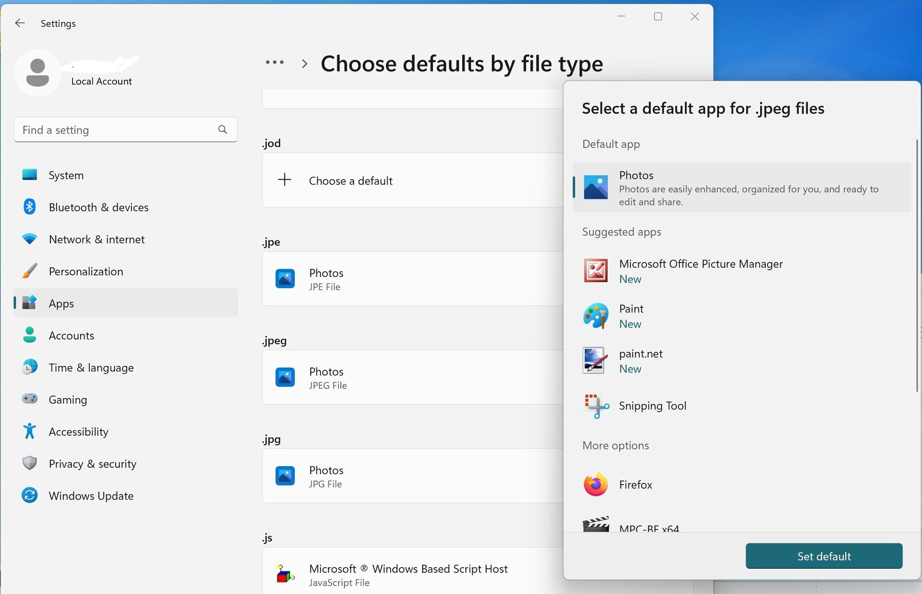Click the dialog app list scrollbar

pos(917,266)
